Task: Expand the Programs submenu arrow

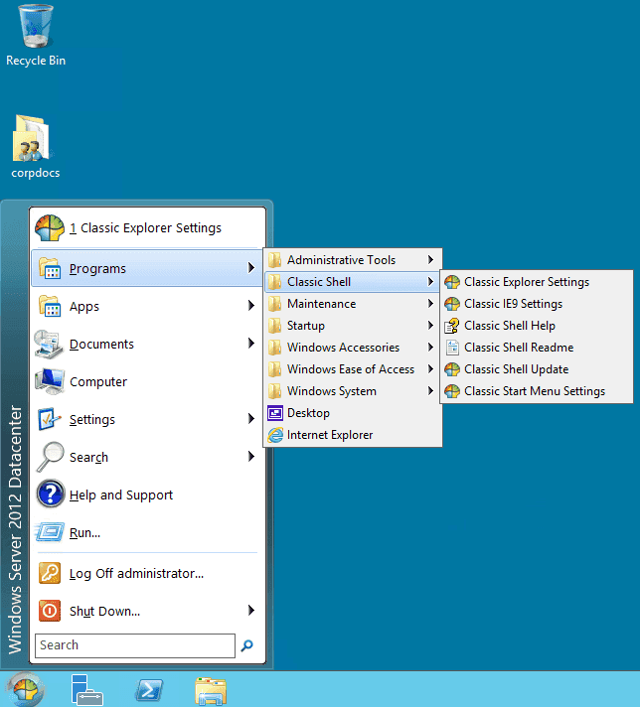Action: click(x=251, y=268)
